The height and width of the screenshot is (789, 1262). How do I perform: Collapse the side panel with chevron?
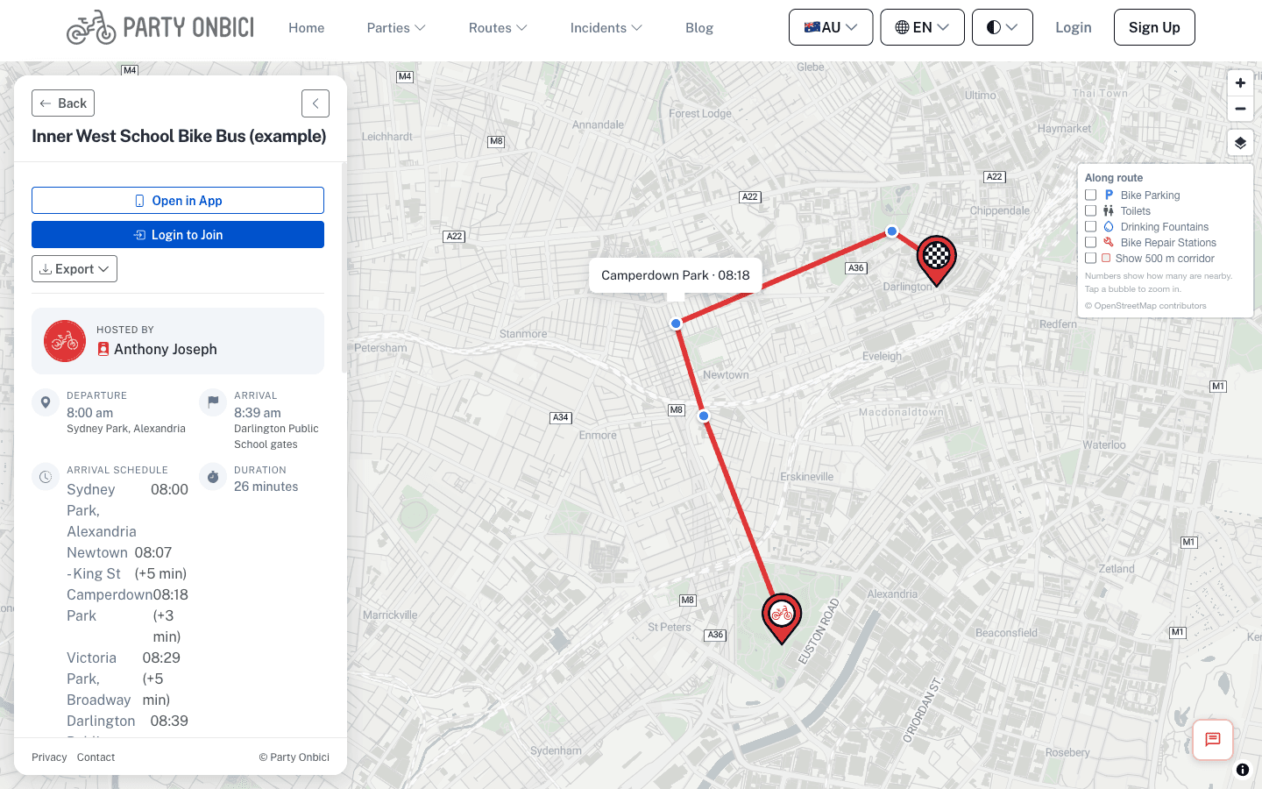click(315, 103)
